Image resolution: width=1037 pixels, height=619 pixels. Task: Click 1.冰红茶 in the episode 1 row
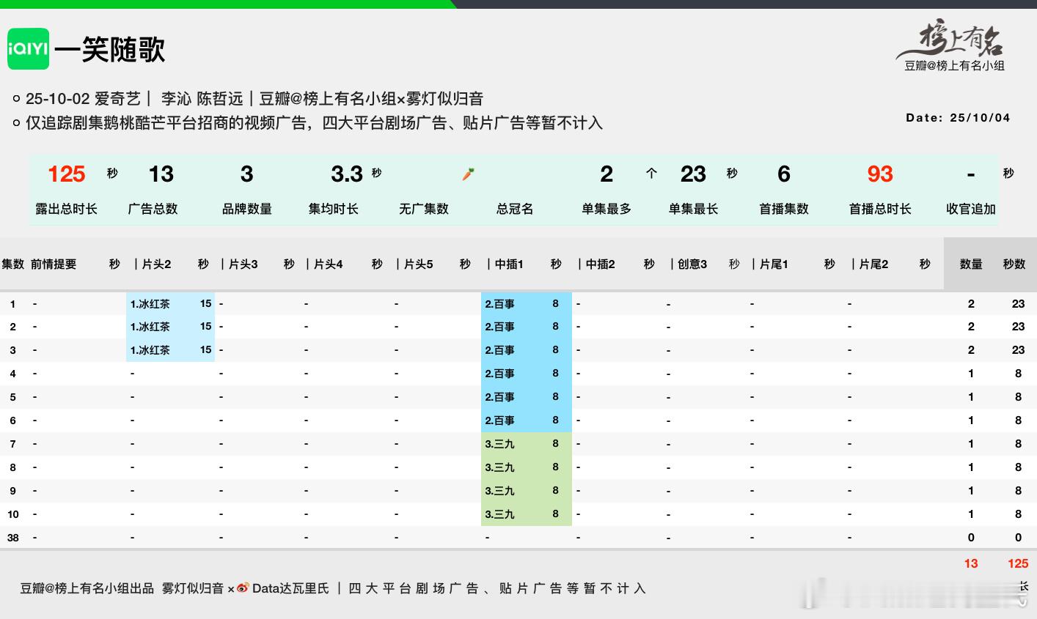pos(150,303)
